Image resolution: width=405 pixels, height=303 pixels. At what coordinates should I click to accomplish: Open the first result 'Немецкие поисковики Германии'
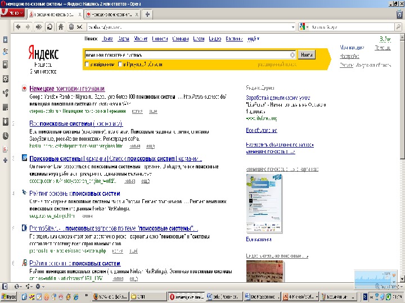(x=67, y=89)
